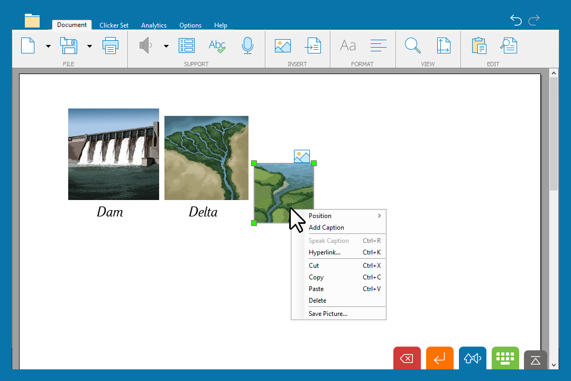Screen dimensions: 571x381
Task: Click the Undo arrow
Action: [515, 20]
